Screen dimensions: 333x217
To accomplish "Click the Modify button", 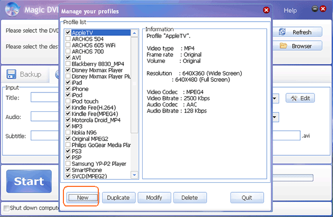I will pyautogui.click(x=154, y=197).
